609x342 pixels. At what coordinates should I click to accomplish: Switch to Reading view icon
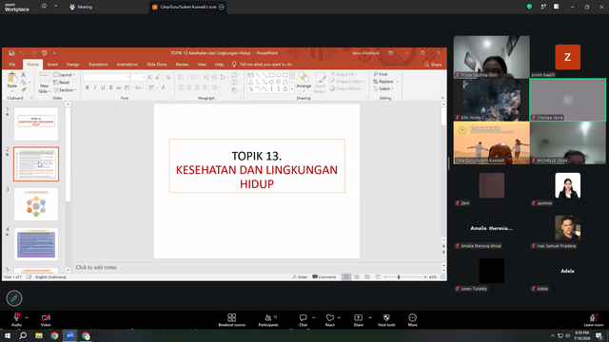point(367,276)
